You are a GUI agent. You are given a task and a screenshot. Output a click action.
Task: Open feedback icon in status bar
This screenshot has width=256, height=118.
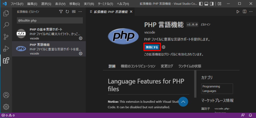[x=243, y=115]
